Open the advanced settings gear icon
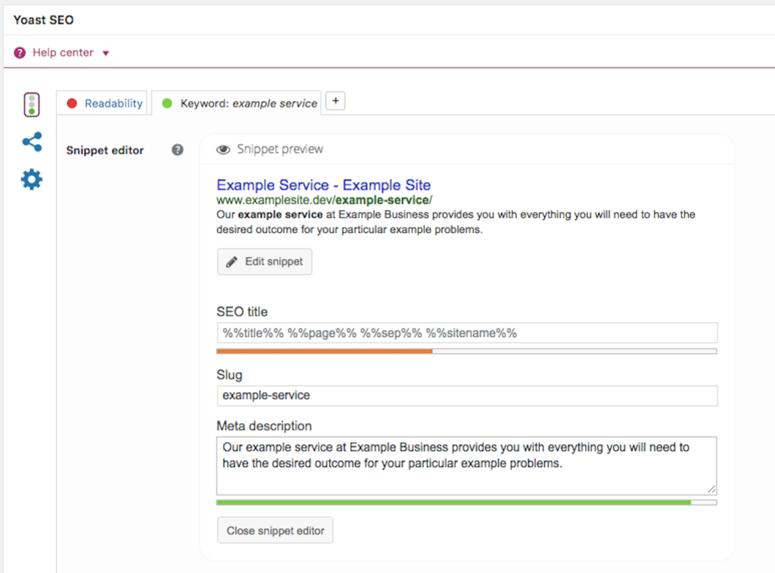The width and height of the screenshot is (775, 573). (32, 180)
